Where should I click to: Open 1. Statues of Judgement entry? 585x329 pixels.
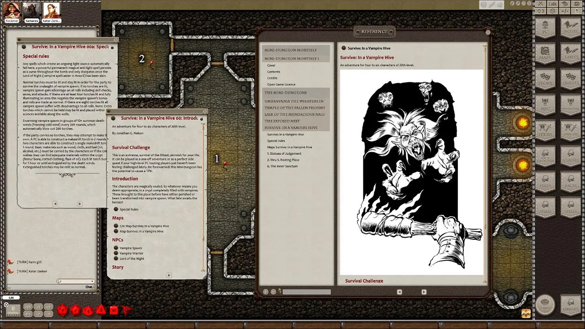point(284,154)
